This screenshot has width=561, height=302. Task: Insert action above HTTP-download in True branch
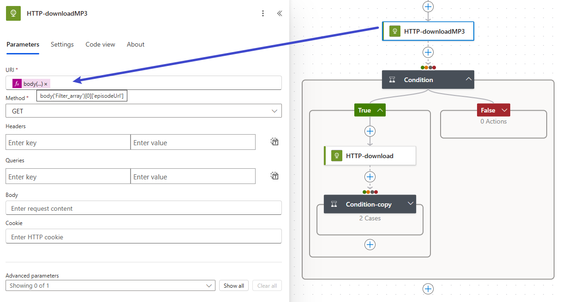(370, 131)
